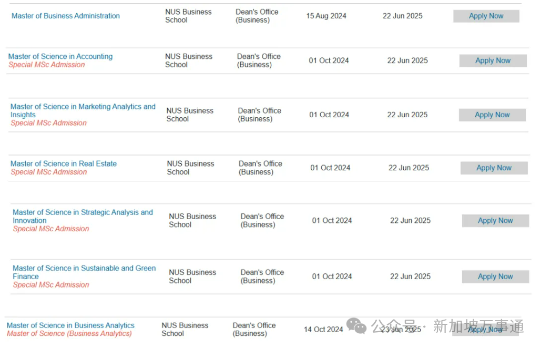541x348 pixels.
Task: Click NUS Business School in the MBA row
Action: (x=188, y=16)
